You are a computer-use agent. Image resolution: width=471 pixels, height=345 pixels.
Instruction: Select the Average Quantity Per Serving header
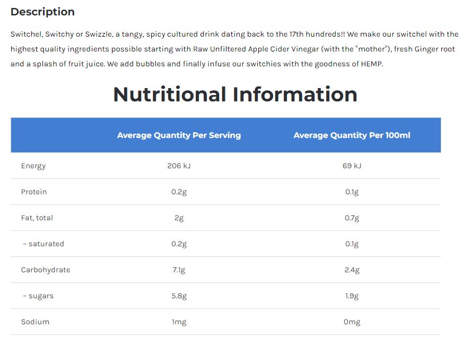179,135
